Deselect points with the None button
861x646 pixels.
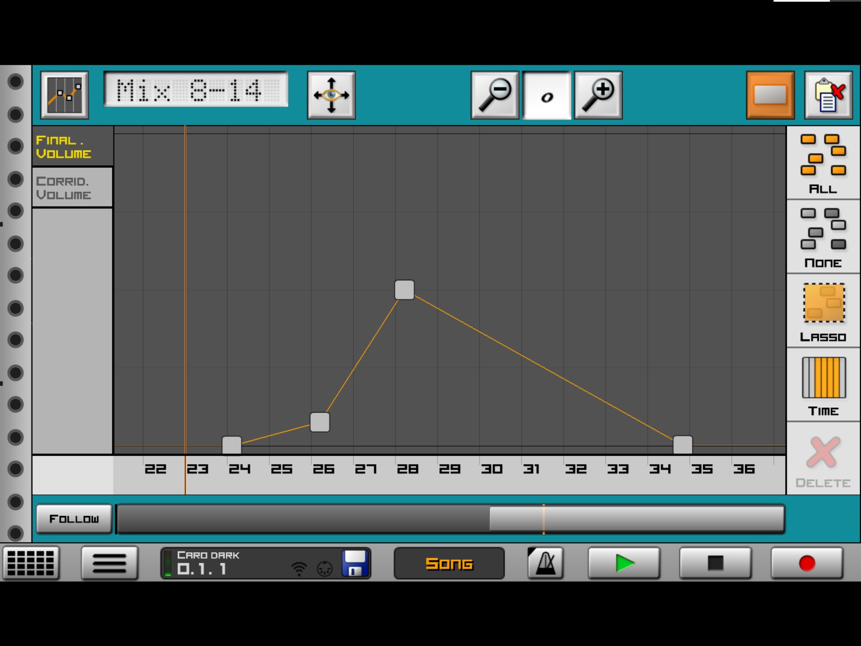823,237
